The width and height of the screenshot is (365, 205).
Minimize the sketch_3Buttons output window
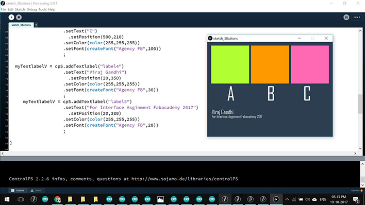[x=300, y=39]
